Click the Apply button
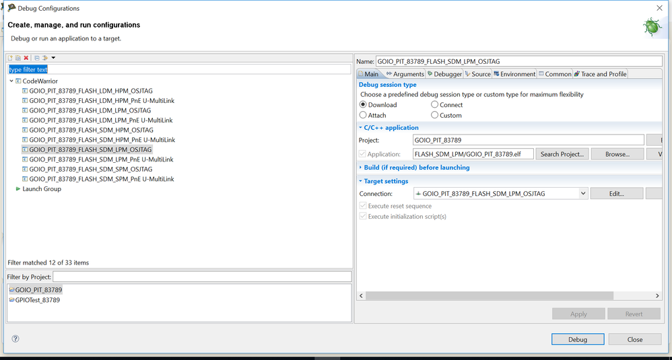Image resolution: width=672 pixels, height=360 pixels. click(x=578, y=314)
